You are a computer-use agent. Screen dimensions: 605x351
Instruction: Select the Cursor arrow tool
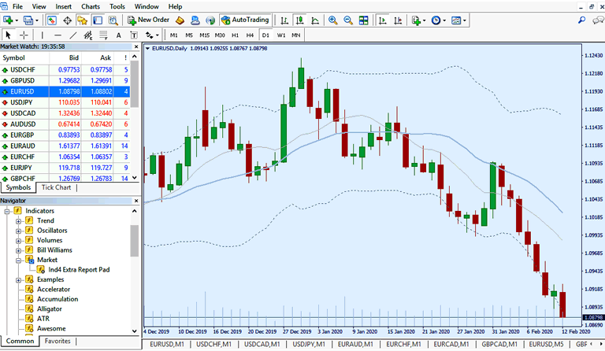click(8, 35)
